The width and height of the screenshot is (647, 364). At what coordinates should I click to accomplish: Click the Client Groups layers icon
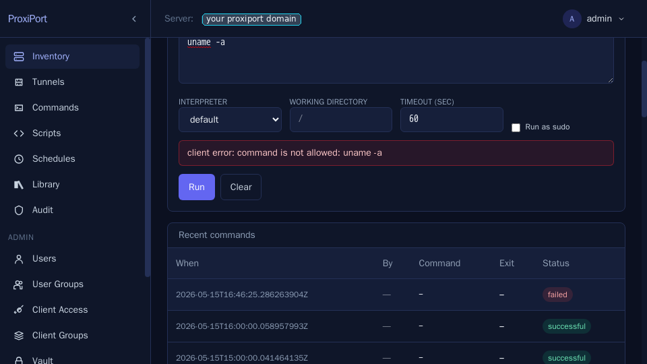point(19,336)
